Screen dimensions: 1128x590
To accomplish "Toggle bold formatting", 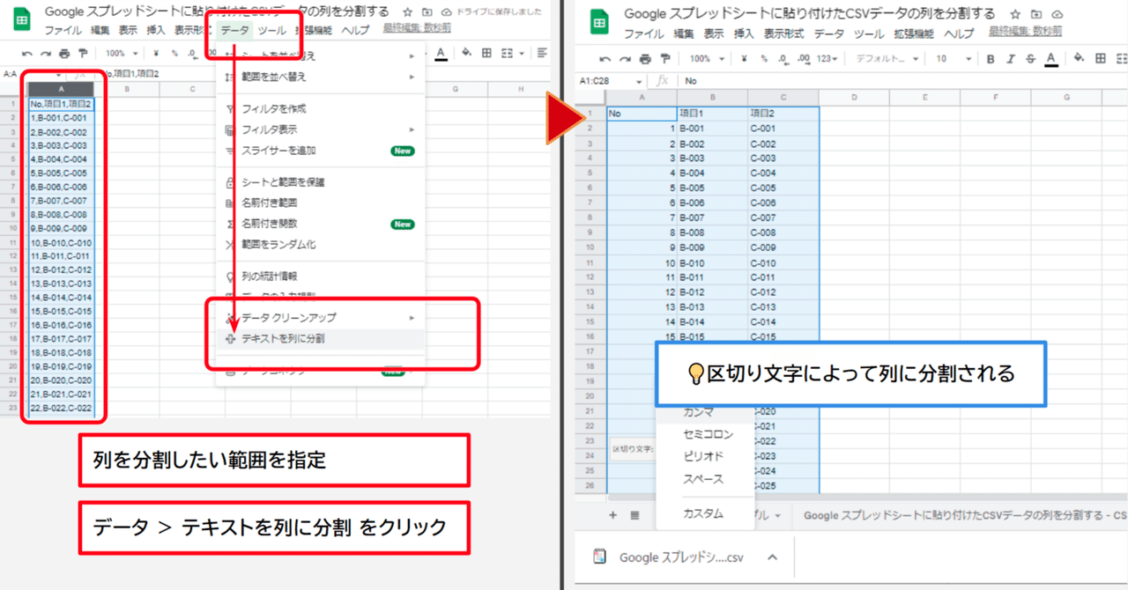I will [x=991, y=59].
